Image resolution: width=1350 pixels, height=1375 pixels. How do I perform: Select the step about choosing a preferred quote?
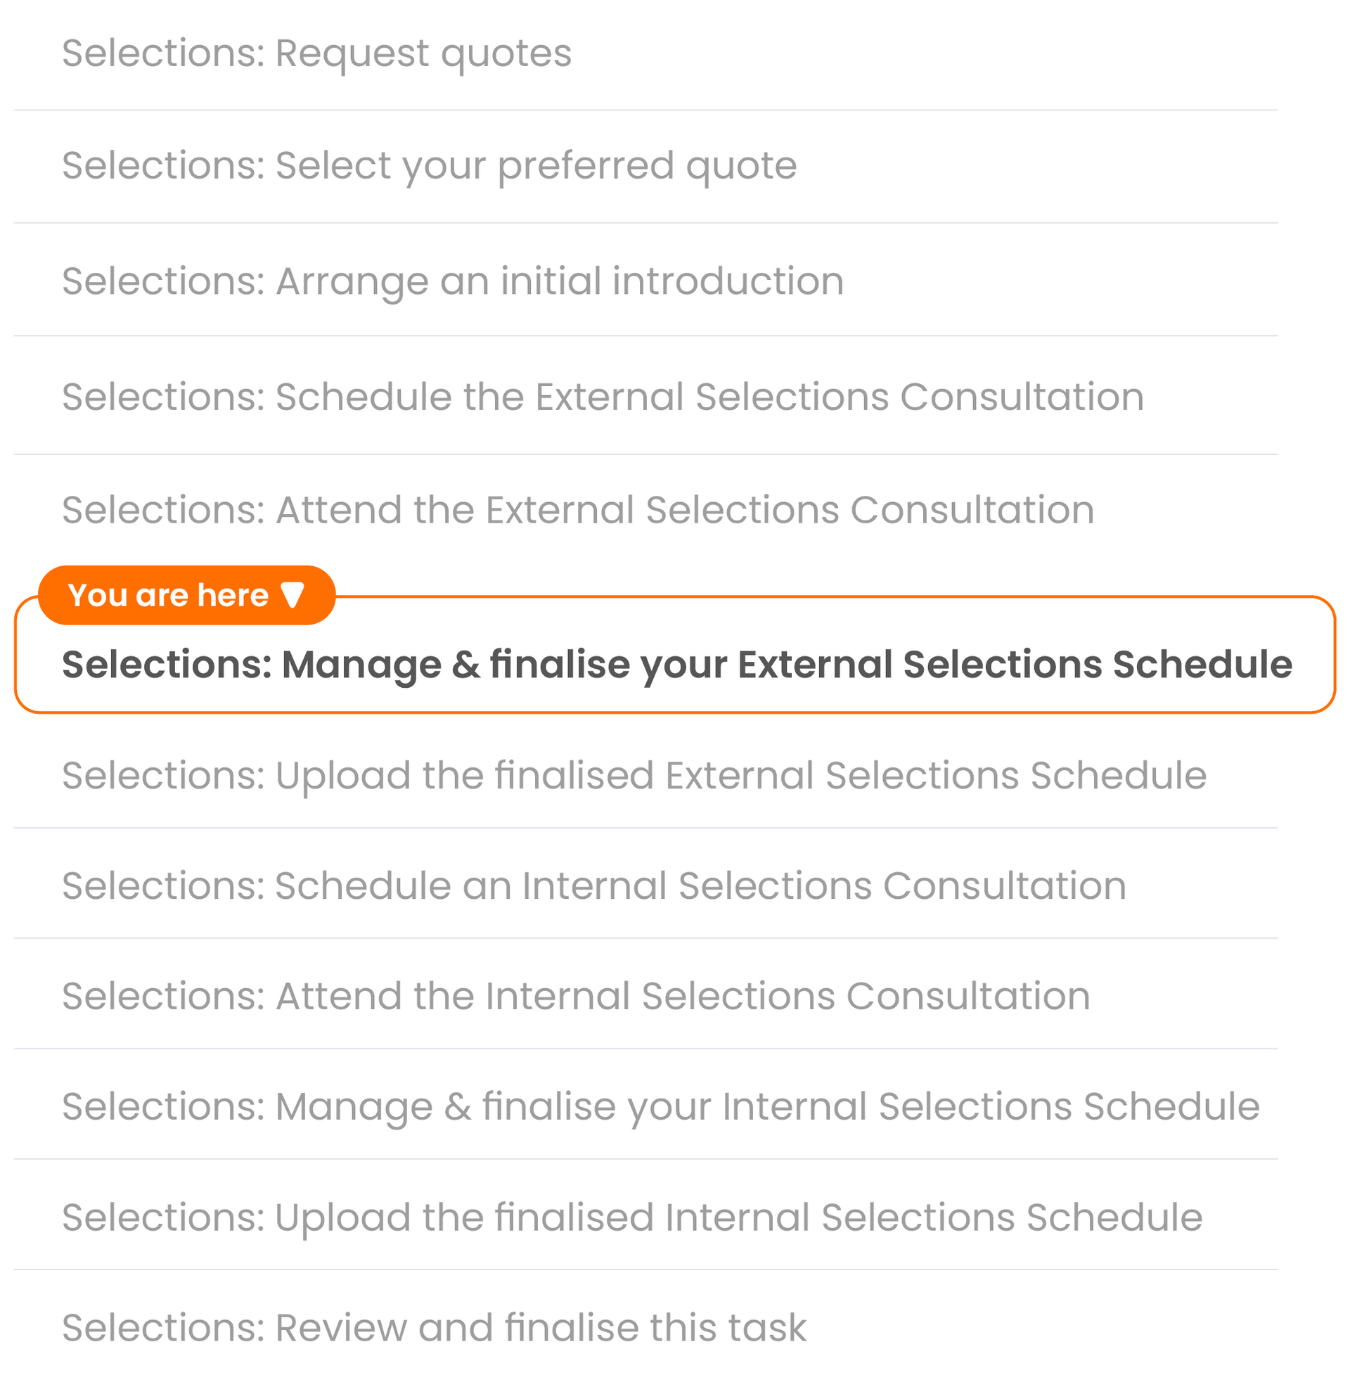[429, 166]
